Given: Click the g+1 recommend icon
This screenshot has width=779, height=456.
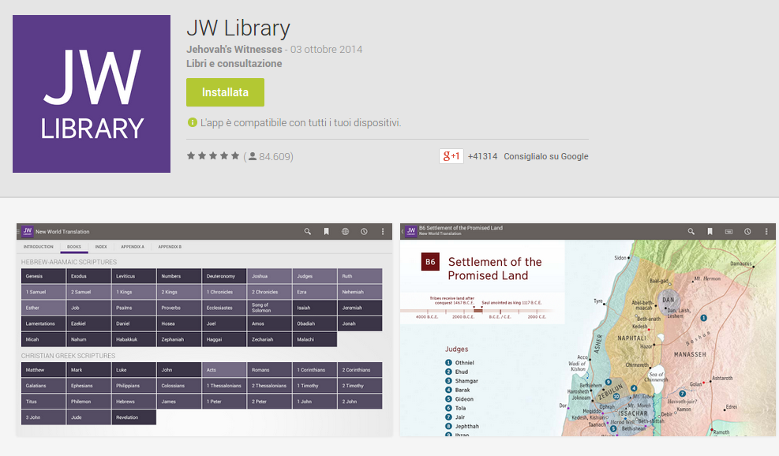Looking at the screenshot, I should [452, 155].
